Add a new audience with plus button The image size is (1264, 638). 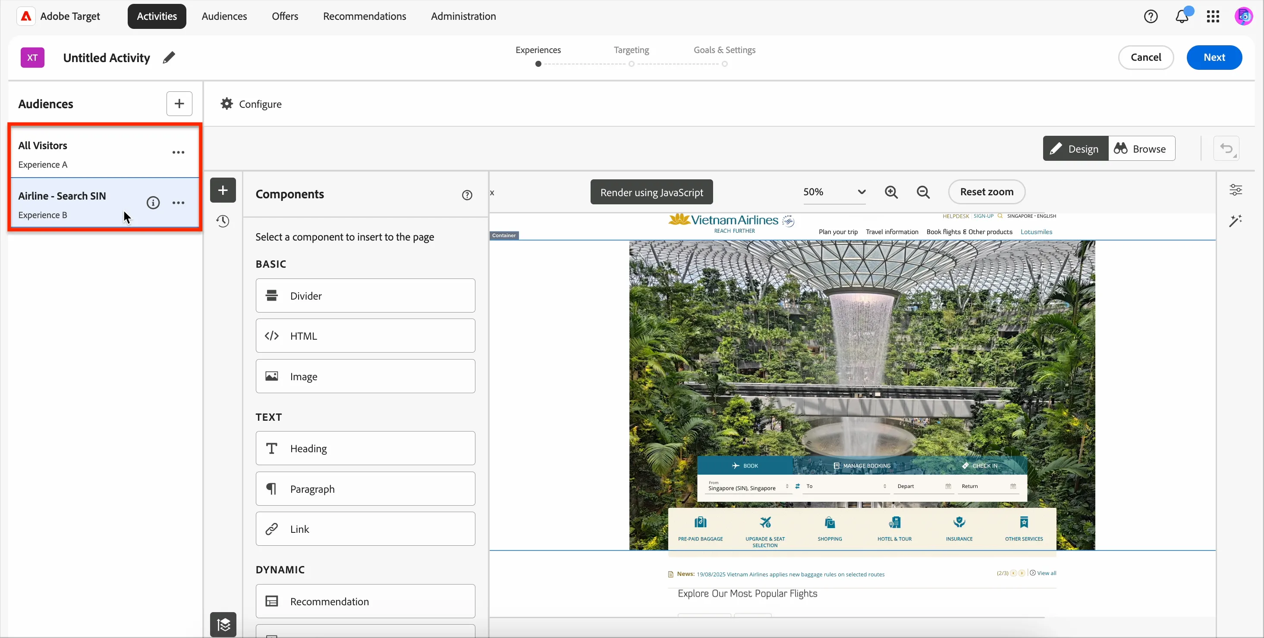(179, 103)
